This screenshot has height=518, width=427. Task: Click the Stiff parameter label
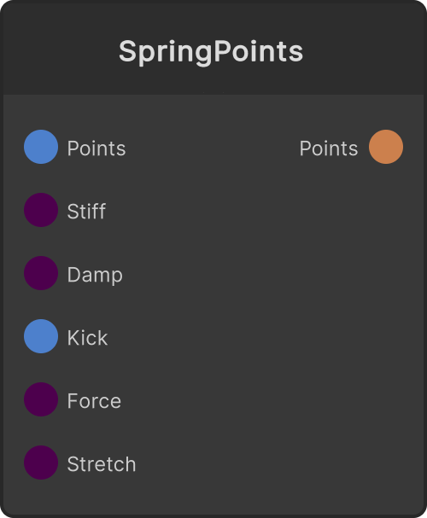point(86,211)
